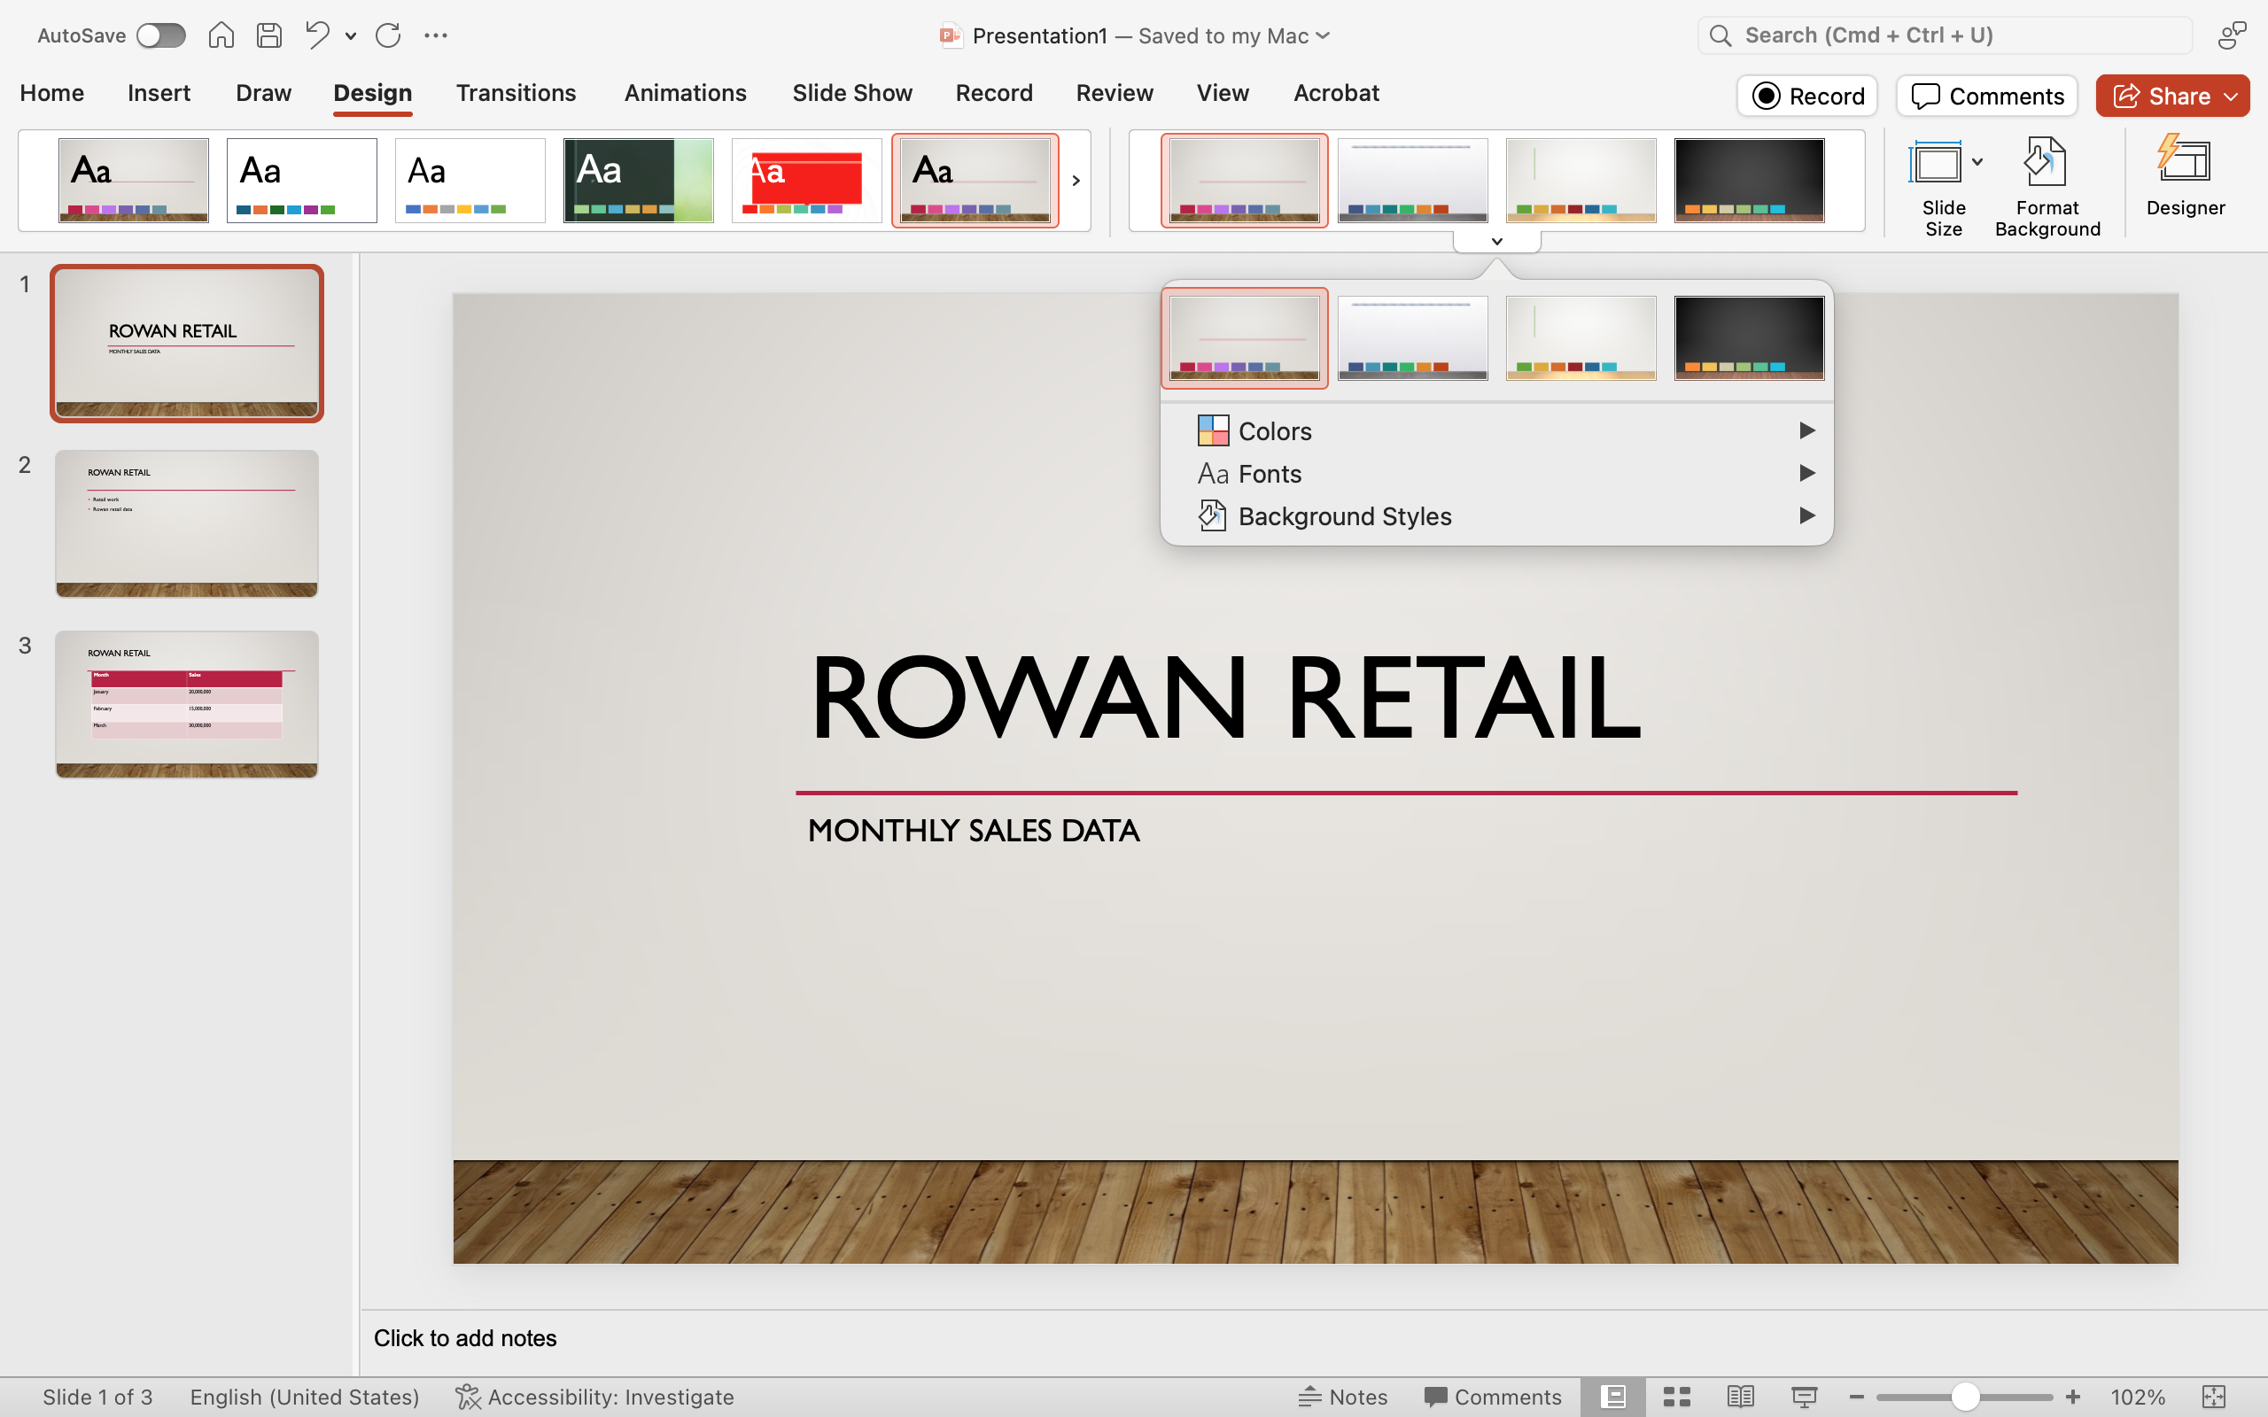Select the blue-gray variant in the ribbon

coord(1412,180)
